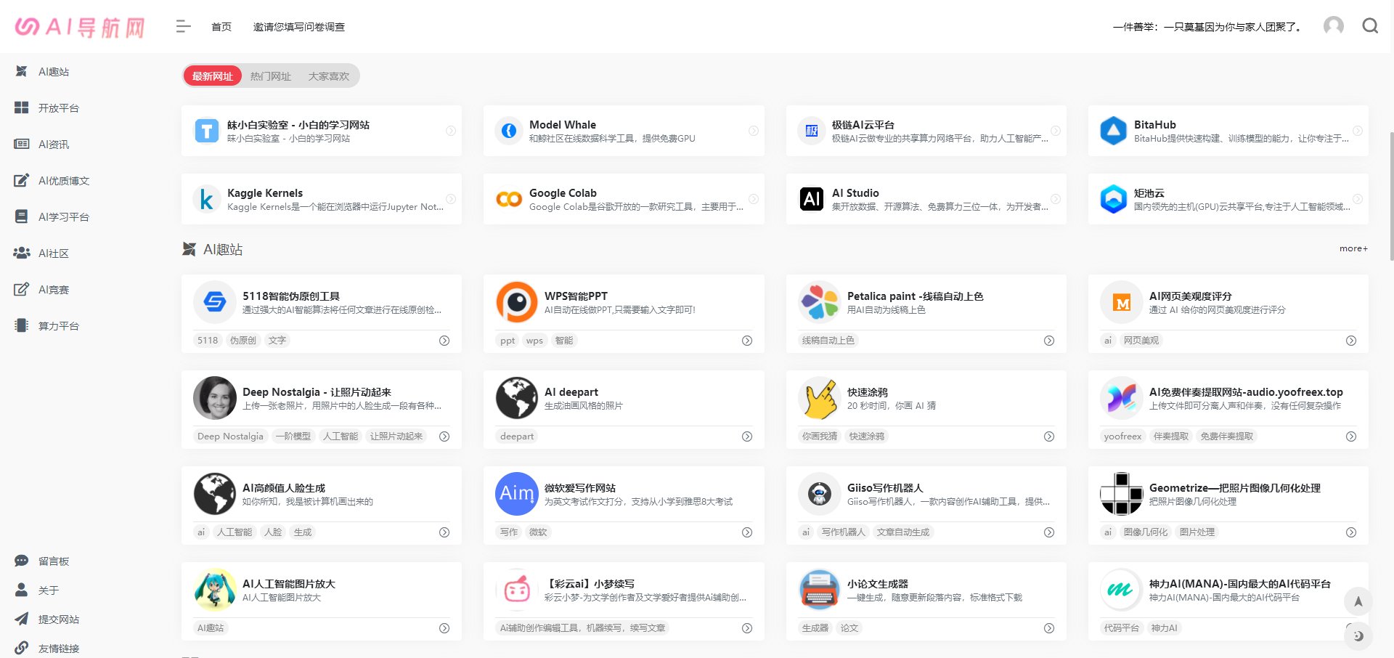Click the 网页美观 tag

click(1141, 341)
